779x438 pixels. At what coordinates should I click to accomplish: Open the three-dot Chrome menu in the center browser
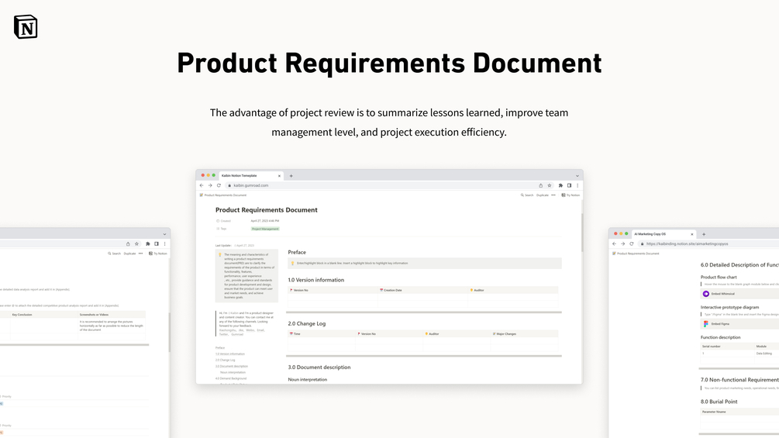pos(577,185)
